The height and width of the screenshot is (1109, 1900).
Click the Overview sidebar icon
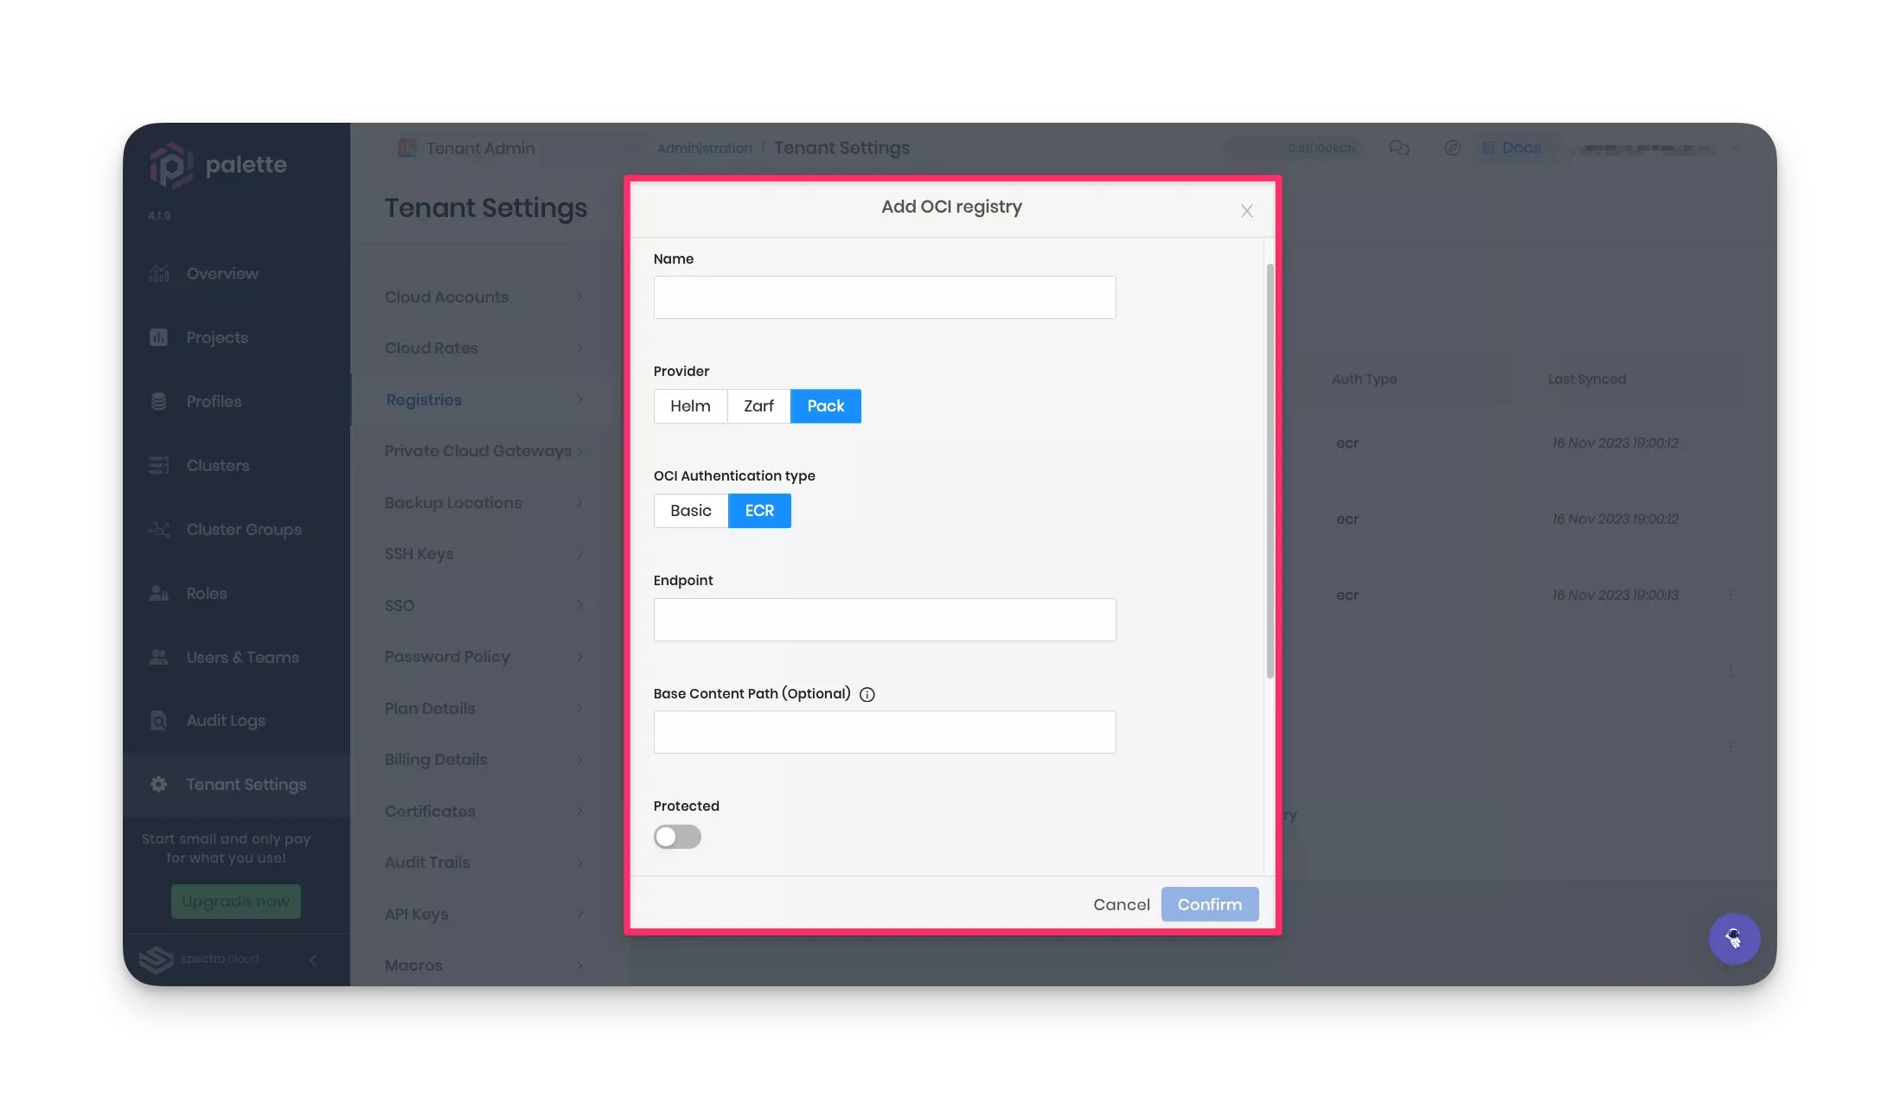158,273
